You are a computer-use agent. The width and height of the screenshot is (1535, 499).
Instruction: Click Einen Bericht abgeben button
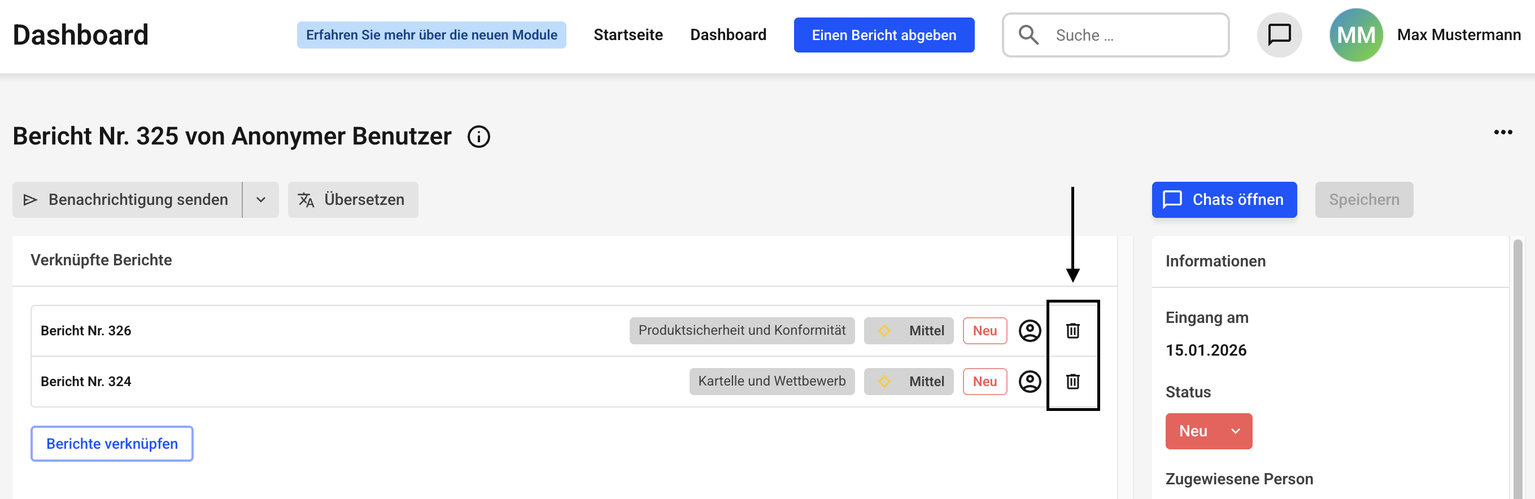point(883,35)
